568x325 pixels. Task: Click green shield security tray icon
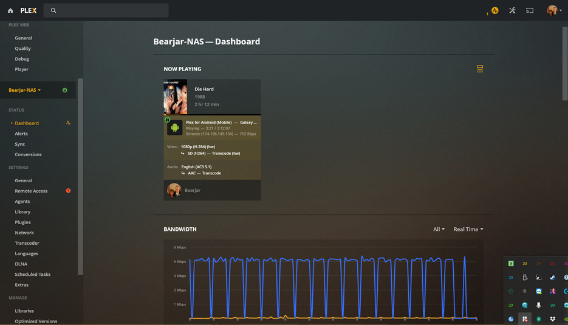[x=539, y=319]
